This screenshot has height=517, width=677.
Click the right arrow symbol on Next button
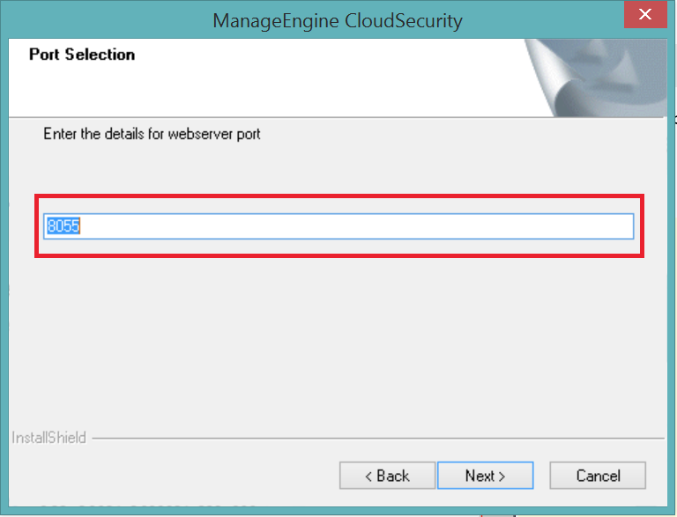tap(502, 476)
